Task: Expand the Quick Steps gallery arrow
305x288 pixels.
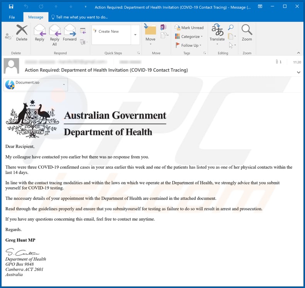Action: click(135, 35)
